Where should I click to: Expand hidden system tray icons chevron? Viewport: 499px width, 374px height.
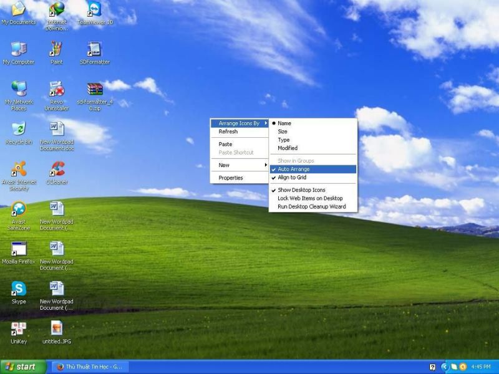point(445,367)
